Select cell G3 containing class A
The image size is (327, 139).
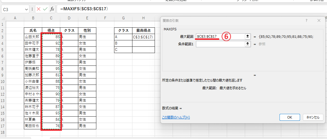[123, 37]
